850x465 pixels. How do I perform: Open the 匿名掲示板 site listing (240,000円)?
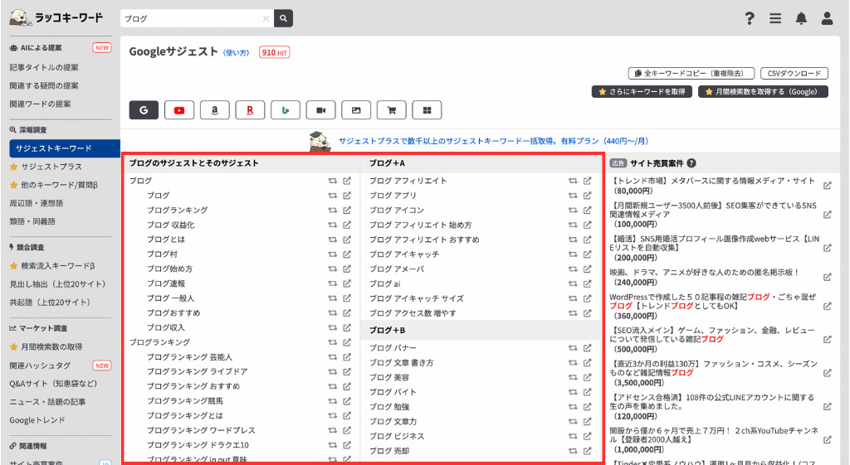(704, 277)
